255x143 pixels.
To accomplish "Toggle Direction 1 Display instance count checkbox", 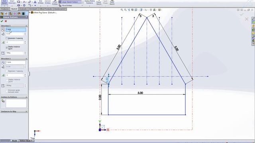I will click(7, 48).
